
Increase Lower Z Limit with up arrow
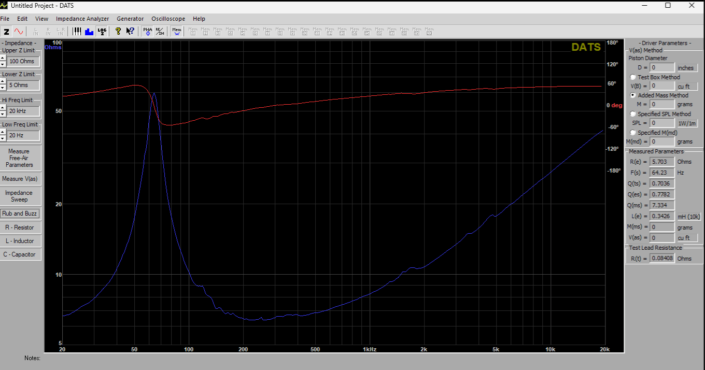3,82
